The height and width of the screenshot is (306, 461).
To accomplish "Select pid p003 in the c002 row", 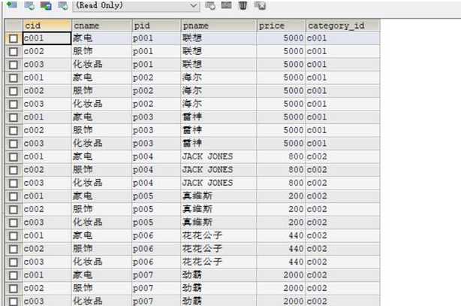I will 156,130.
